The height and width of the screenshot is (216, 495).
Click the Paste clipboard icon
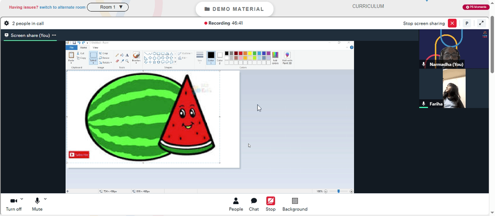click(x=71, y=55)
